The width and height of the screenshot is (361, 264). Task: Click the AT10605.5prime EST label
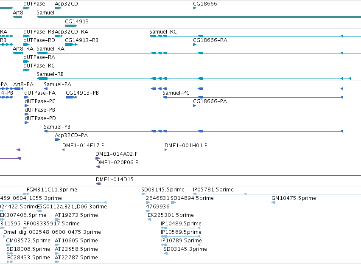76,241
